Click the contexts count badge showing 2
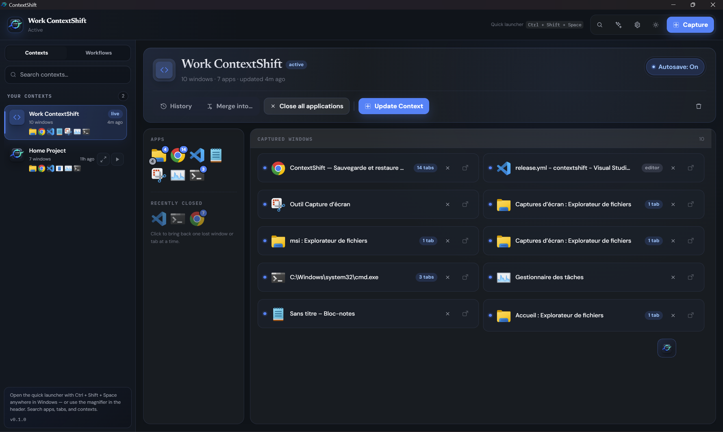Viewport: 723px width, 432px height. [123, 96]
